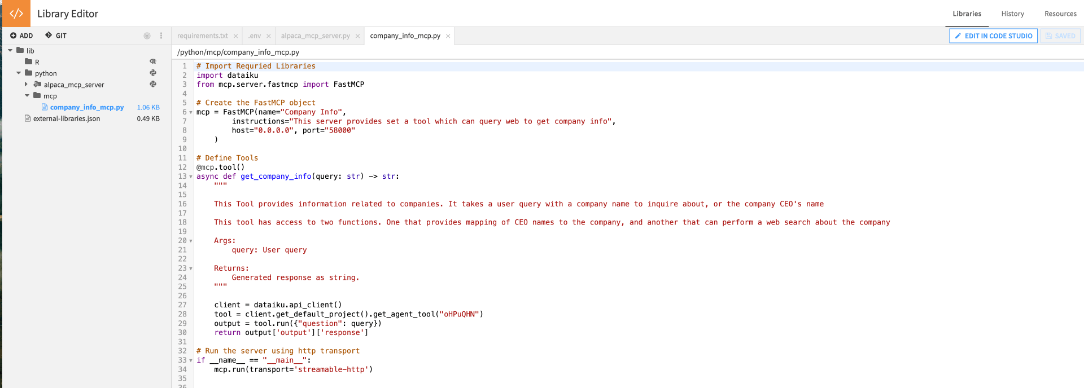Screen dimensions: 1084x388
Task: Click the ADD plus icon
Action: click(x=13, y=36)
